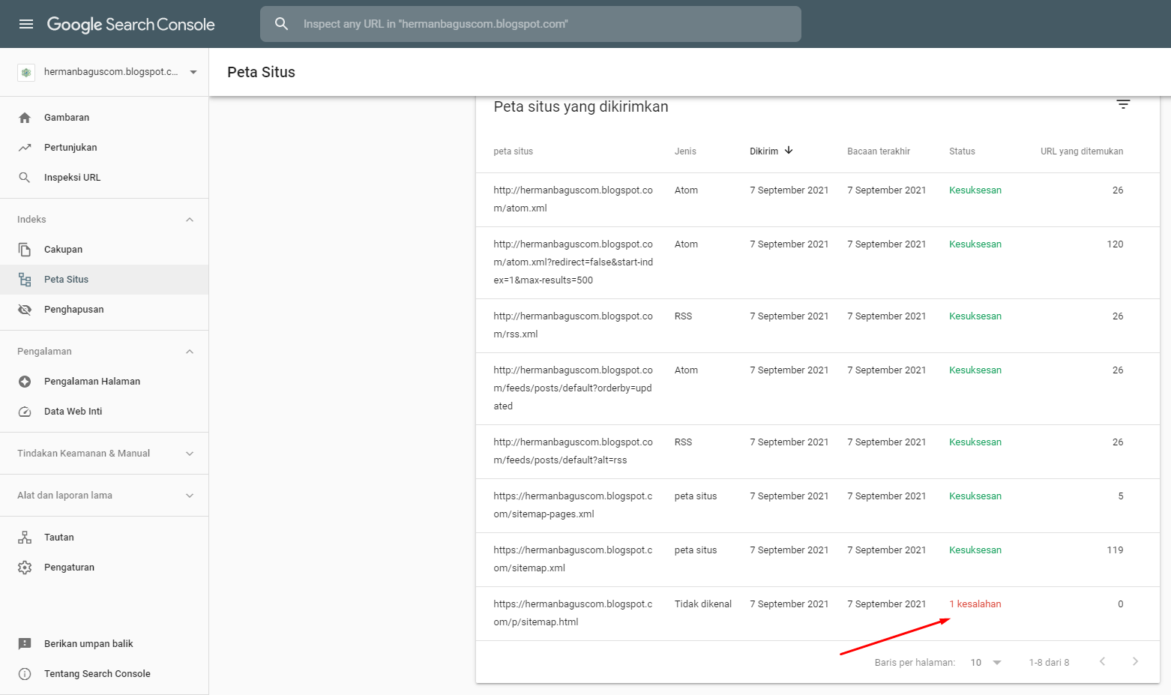This screenshot has width=1171, height=695.
Task: Click URL yang ditemukan column header
Action: pyautogui.click(x=1082, y=151)
